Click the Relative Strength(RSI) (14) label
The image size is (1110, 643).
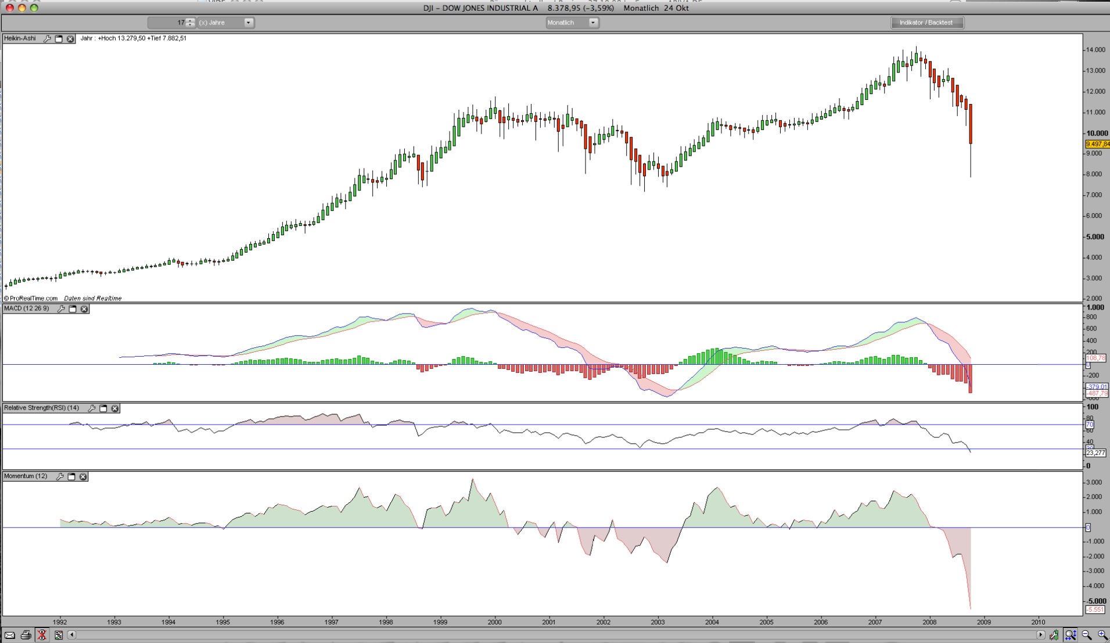click(42, 408)
